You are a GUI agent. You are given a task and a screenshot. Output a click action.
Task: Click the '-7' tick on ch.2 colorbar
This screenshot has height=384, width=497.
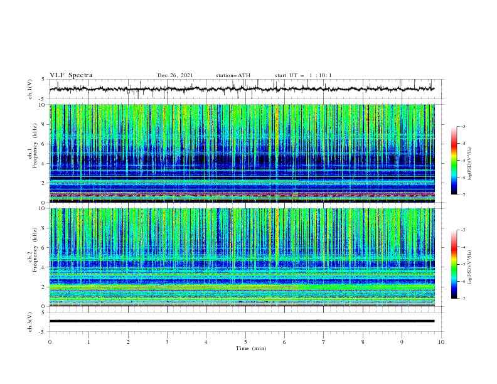(463, 298)
